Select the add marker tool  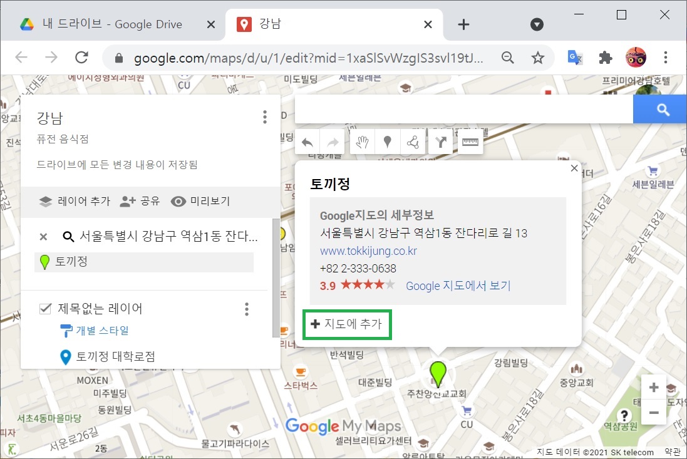(387, 142)
